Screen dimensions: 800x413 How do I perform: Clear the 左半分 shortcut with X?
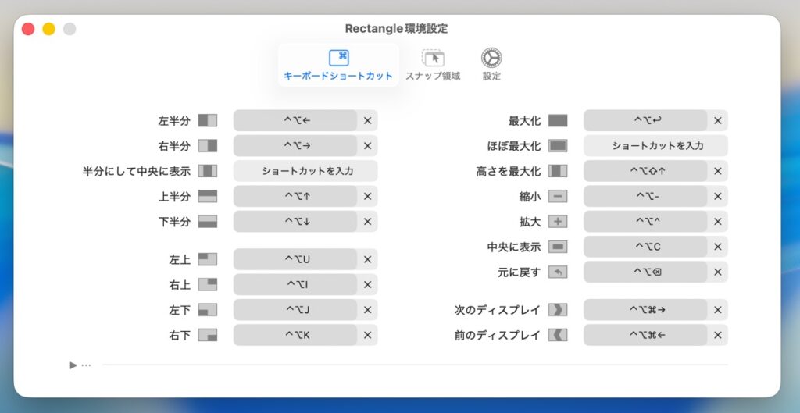point(367,121)
